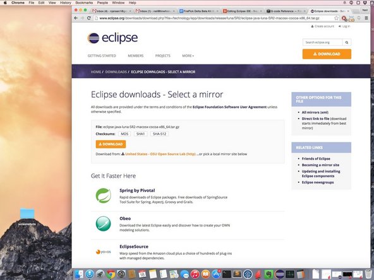
Task: Open the screenshots folder on the desktop
Action: pos(27,216)
